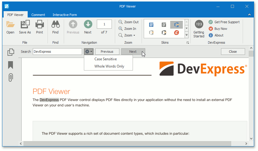Screen dimensions: 258x151
Task: Select the first blue skin in the gallery
Action: click(x=151, y=25)
